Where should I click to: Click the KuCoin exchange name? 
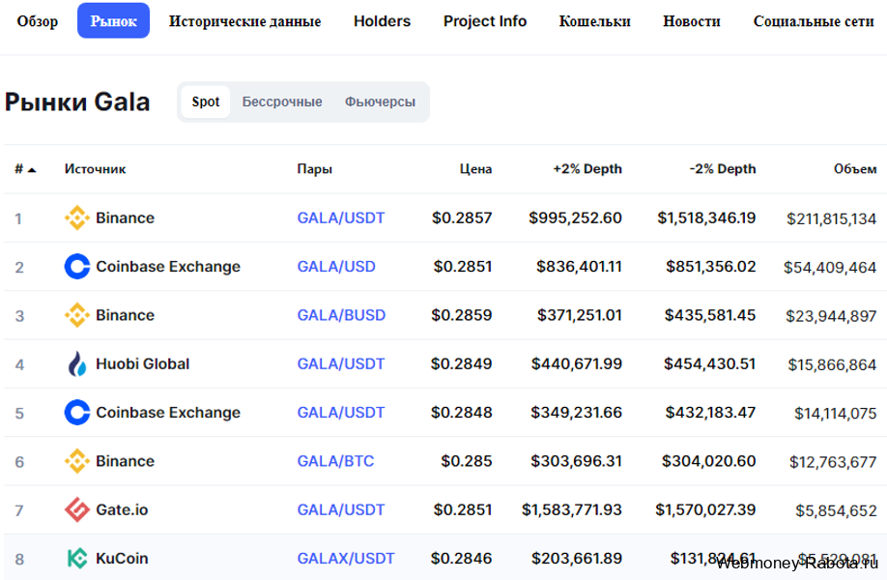122,559
